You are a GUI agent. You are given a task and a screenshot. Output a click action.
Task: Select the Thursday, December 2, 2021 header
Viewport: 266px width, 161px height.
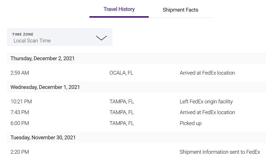(43, 58)
